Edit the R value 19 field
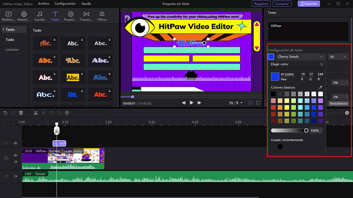The height and width of the screenshot is (198, 353). click(x=303, y=74)
